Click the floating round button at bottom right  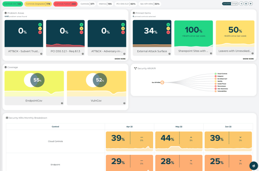[x=254, y=166]
